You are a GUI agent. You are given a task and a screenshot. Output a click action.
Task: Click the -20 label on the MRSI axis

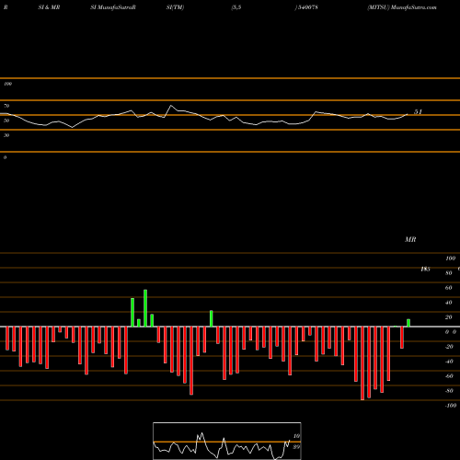point(449,347)
